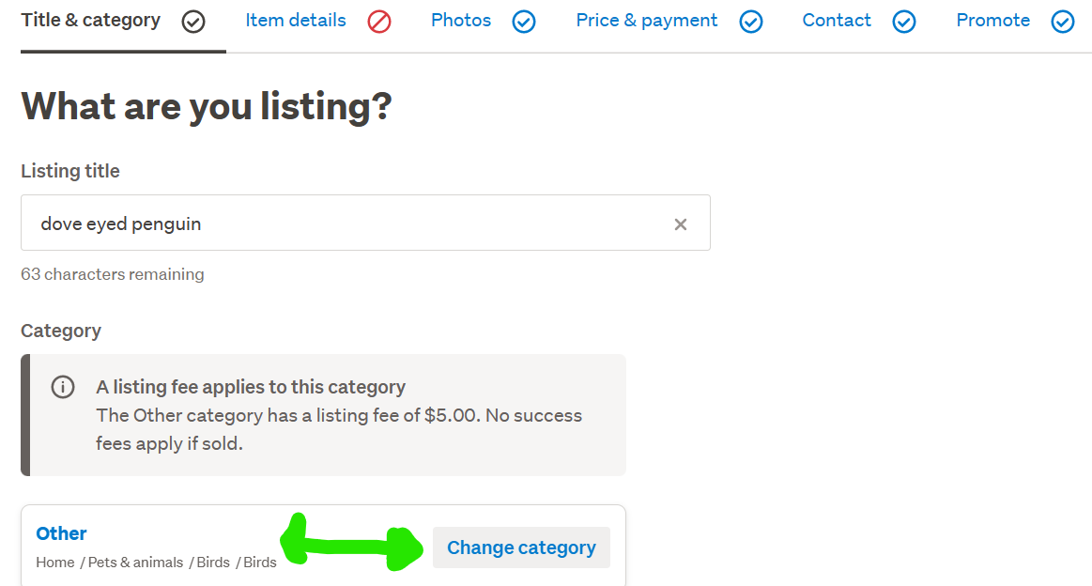Click the checkmark icon beside Title & category
The image size is (1092, 586).
(193, 21)
